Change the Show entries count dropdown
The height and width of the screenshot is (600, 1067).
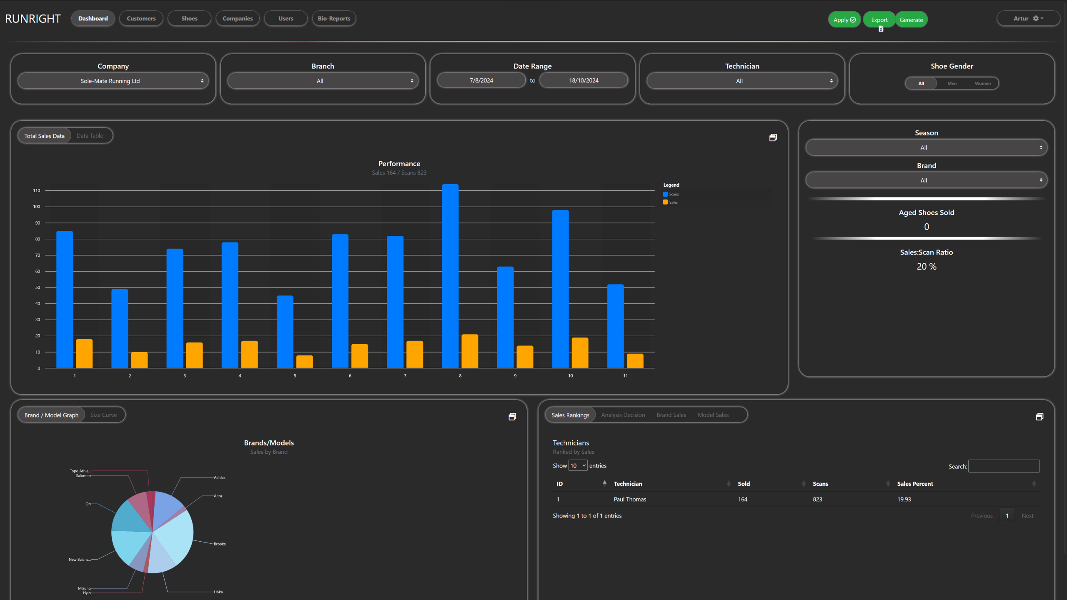click(578, 465)
